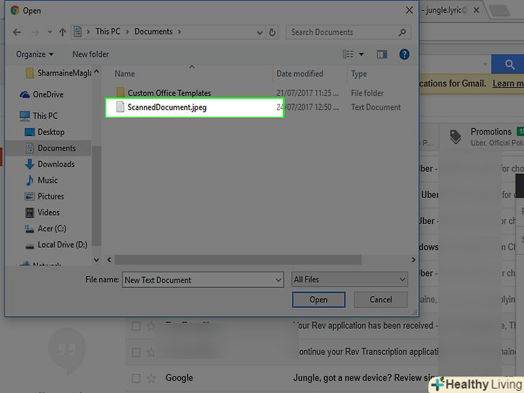The width and height of the screenshot is (524, 393).
Task: Close the jungle.lyric Chrome tab
Action: click(x=476, y=10)
